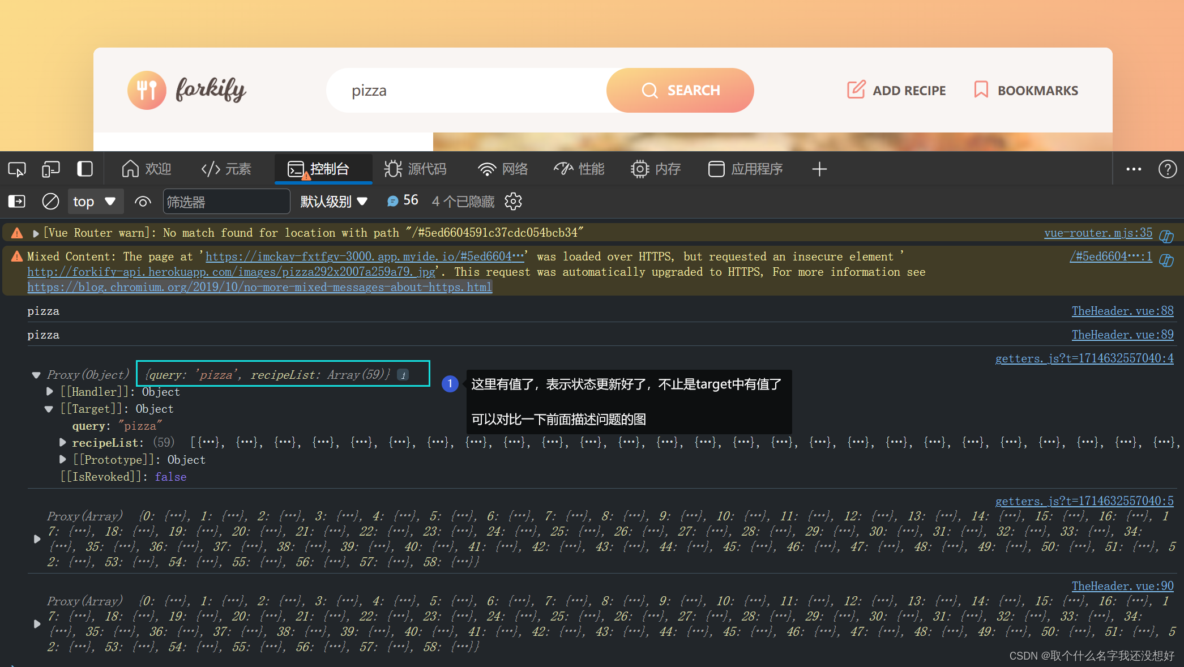The height and width of the screenshot is (667, 1184).
Task: Click the pencil icon beside ADD RECIPE
Action: [856, 89]
